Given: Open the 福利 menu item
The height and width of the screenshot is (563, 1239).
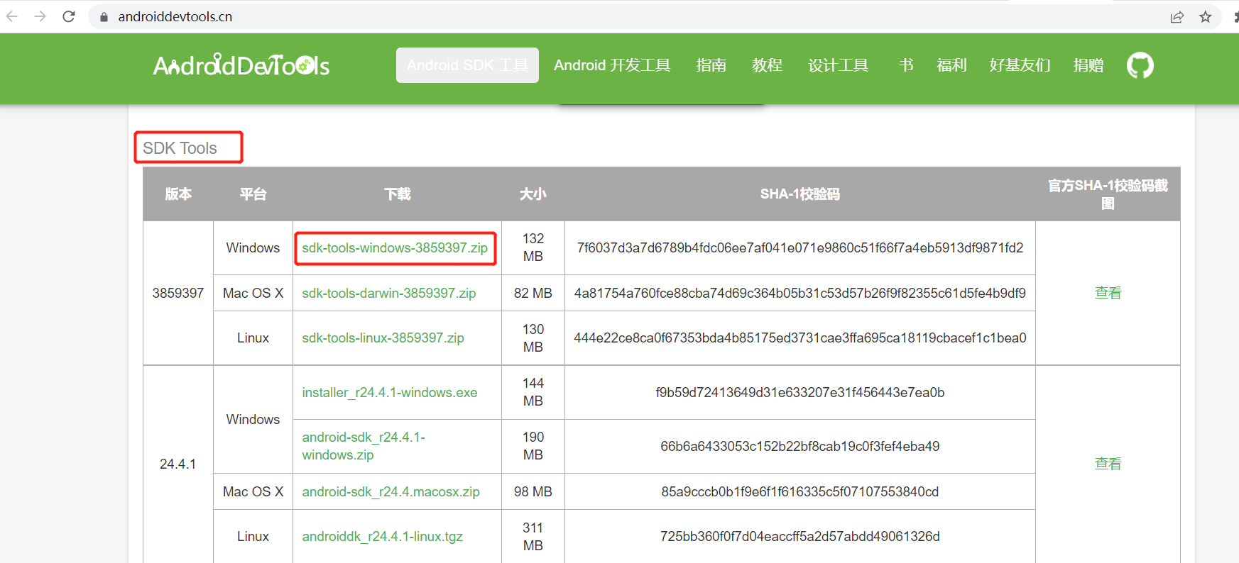Looking at the screenshot, I should 951,65.
